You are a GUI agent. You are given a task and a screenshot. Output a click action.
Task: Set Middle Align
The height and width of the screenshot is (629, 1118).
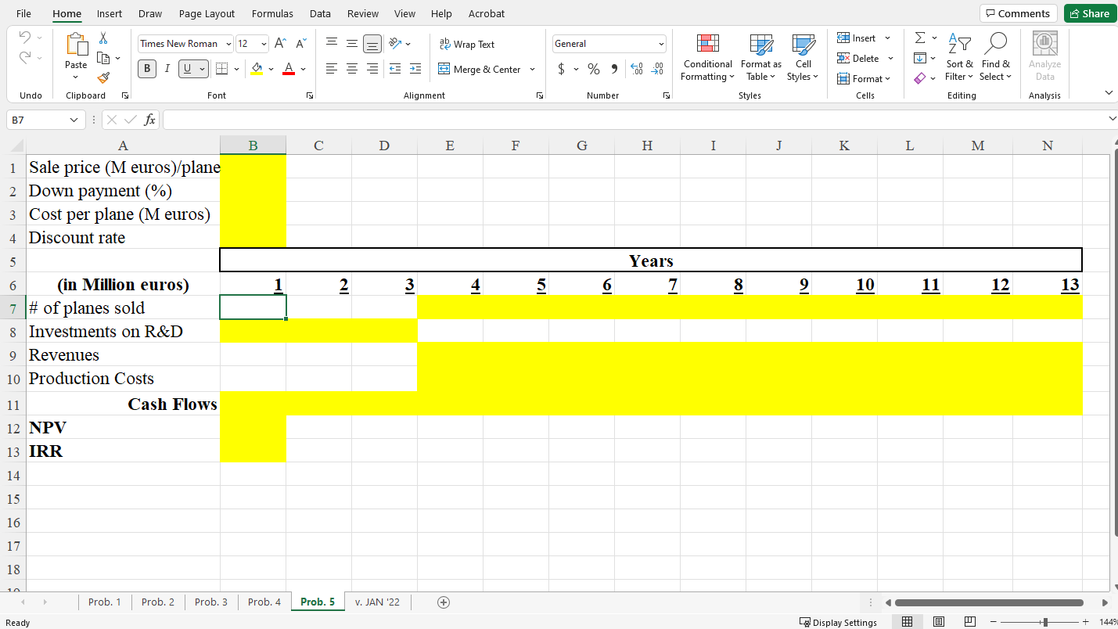coord(352,44)
